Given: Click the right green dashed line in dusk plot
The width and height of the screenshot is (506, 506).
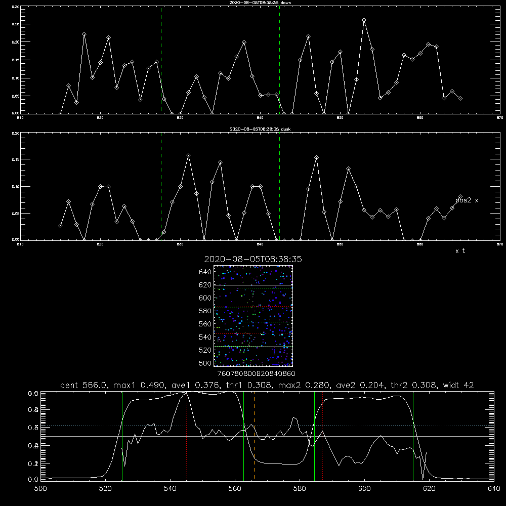Looking at the screenshot, I should click(x=279, y=187).
